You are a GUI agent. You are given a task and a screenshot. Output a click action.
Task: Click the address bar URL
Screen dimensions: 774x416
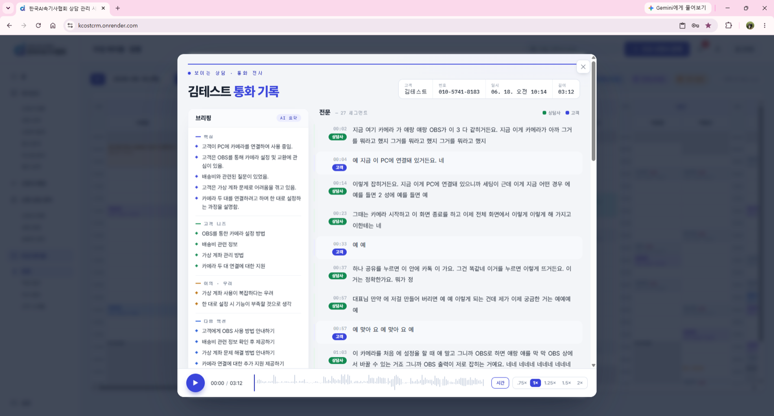[108, 25]
